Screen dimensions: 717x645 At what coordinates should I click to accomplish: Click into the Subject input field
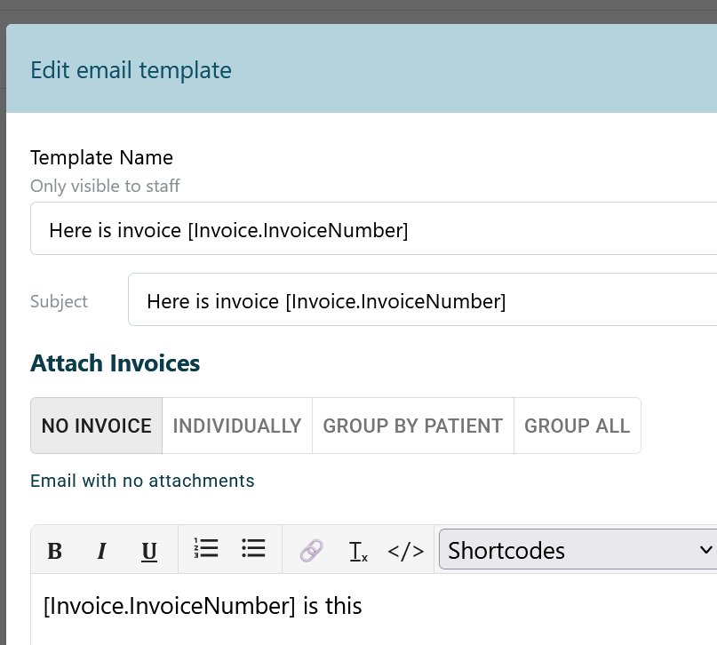[423, 300]
